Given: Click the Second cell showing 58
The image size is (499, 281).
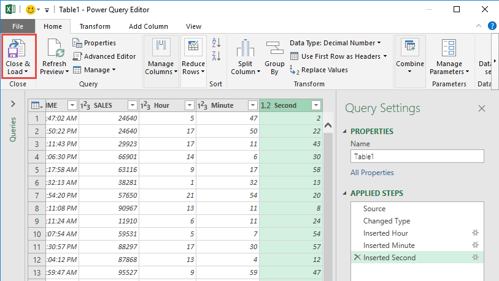Looking at the screenshot, I should [x=291, y=170].
